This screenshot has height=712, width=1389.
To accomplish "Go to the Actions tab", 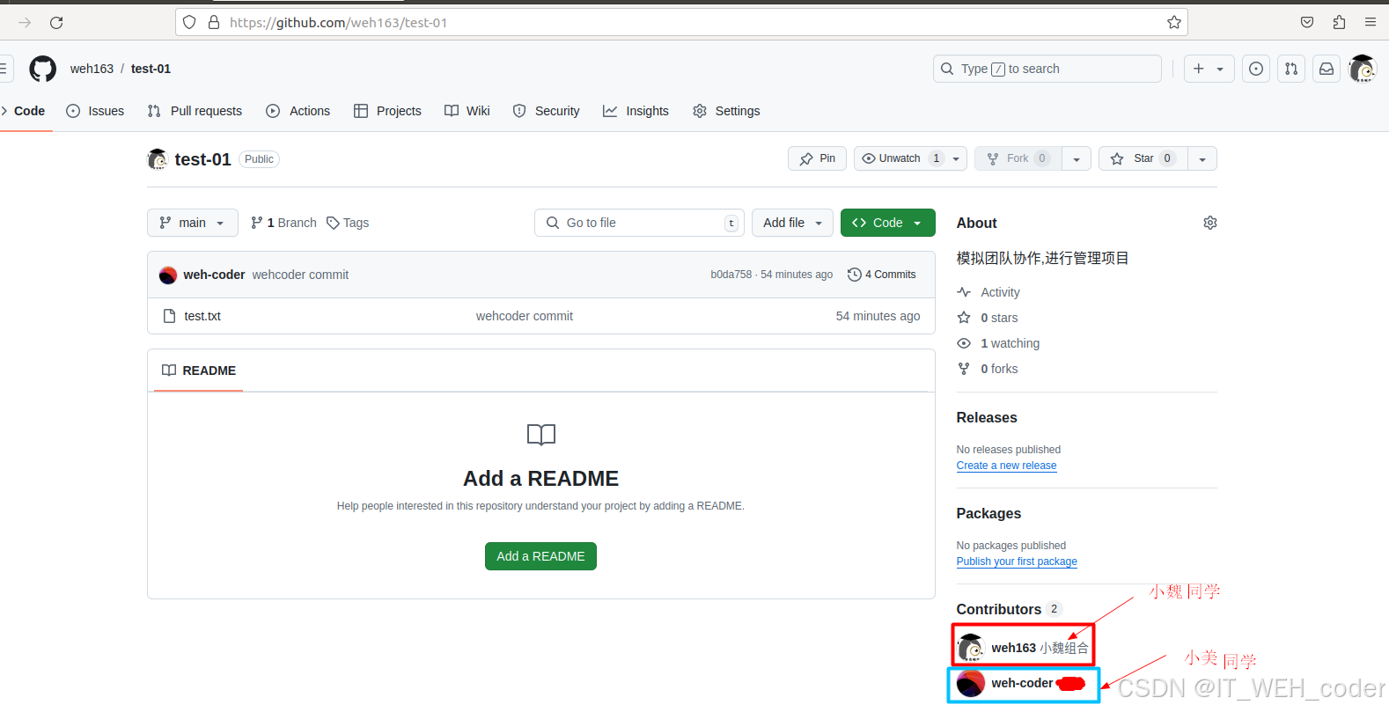I will pyautogui.click(x=298, y=111).
